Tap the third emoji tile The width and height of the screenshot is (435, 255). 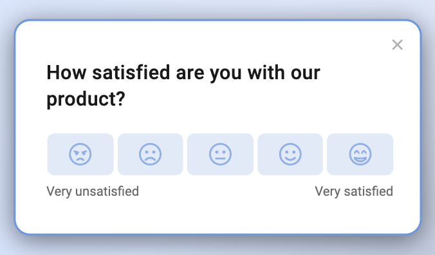[x=220, y=155]
